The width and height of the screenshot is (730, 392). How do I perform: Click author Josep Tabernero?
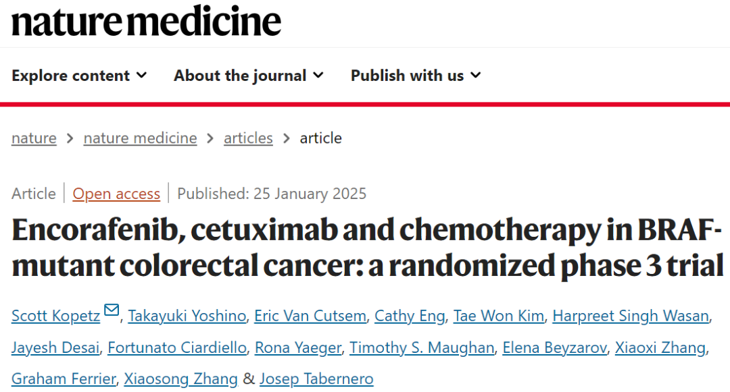(x=316, y=379)
